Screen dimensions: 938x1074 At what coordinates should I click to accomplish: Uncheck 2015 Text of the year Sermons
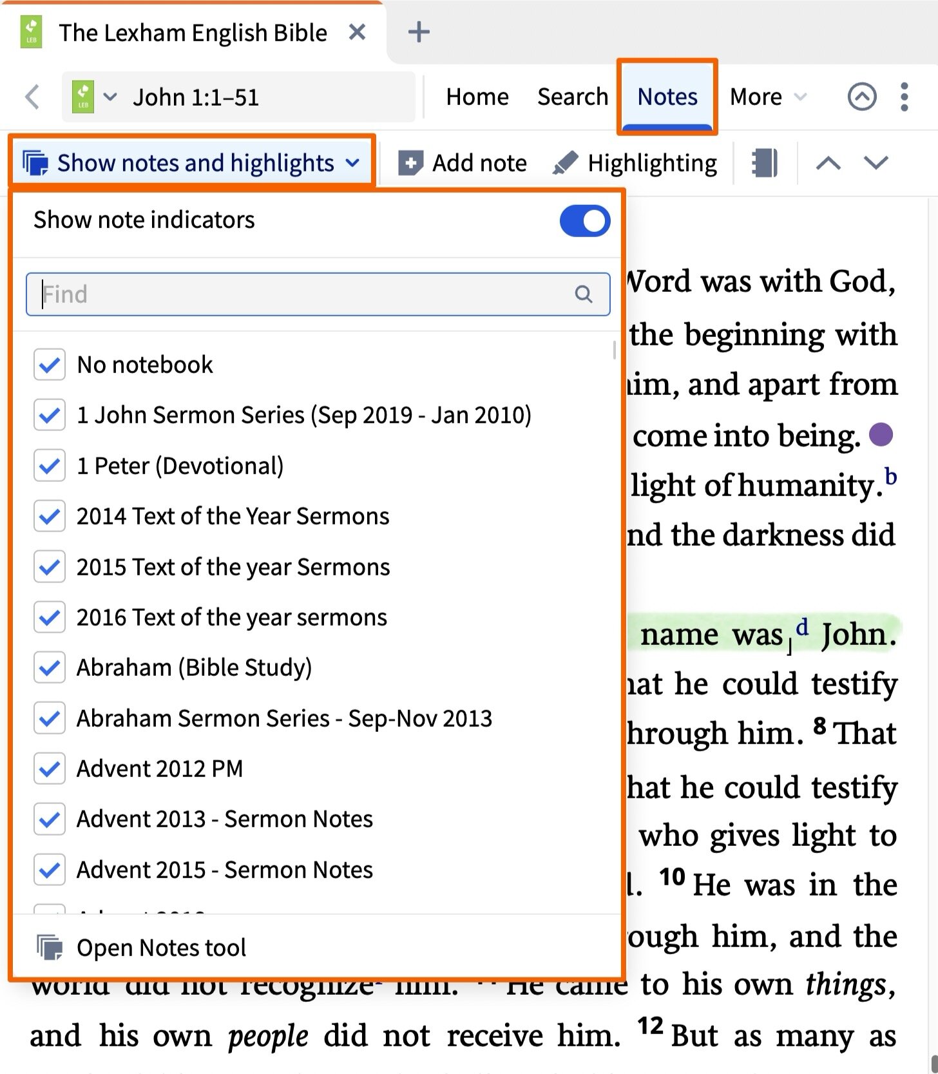(x=50, y=567)
